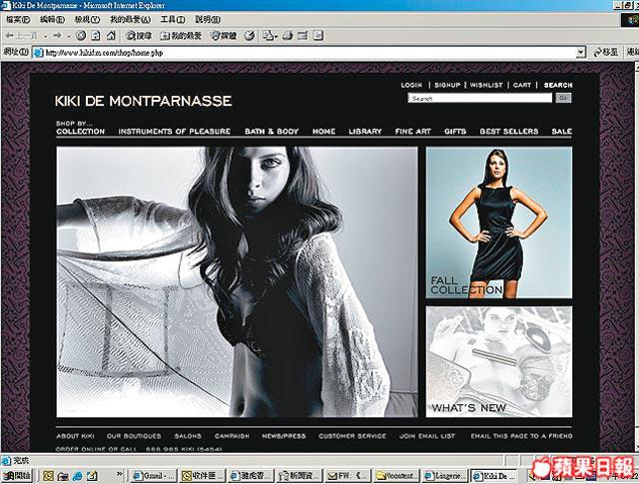Expand the Mail icon dropdown arrow

[276, 36]
